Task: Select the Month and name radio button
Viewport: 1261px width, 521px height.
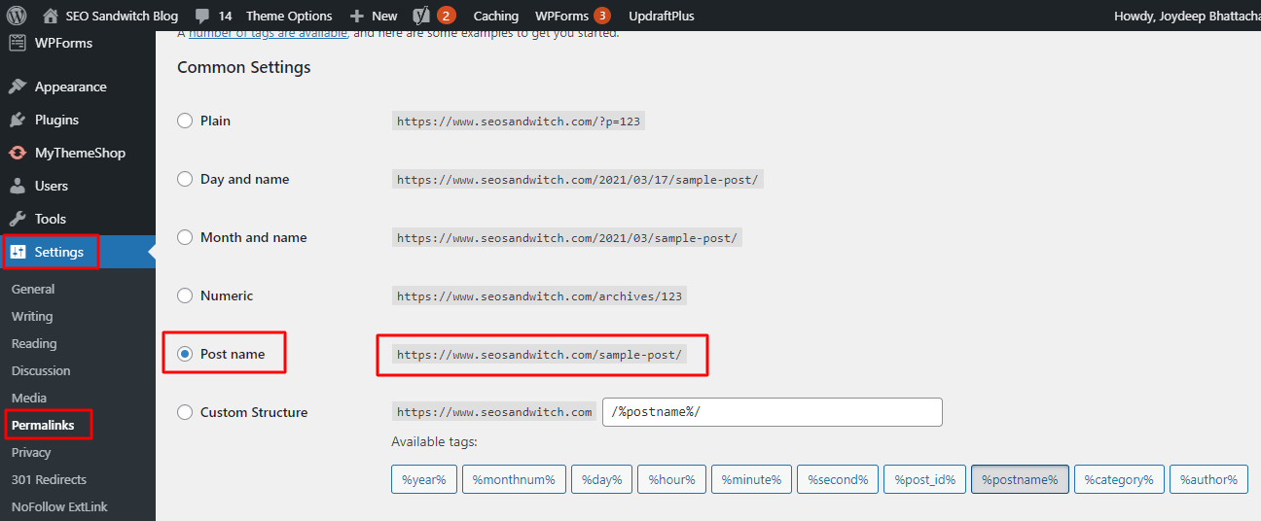Action: [185, 237]
